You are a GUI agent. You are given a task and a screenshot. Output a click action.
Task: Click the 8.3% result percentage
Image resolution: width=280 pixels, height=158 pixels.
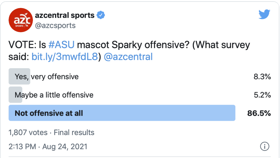(262, 77)
